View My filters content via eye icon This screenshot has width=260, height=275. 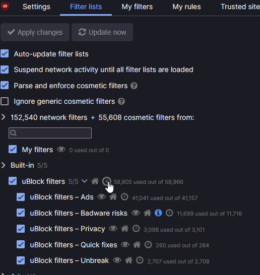pyautogui.click(x=61, y=150)
